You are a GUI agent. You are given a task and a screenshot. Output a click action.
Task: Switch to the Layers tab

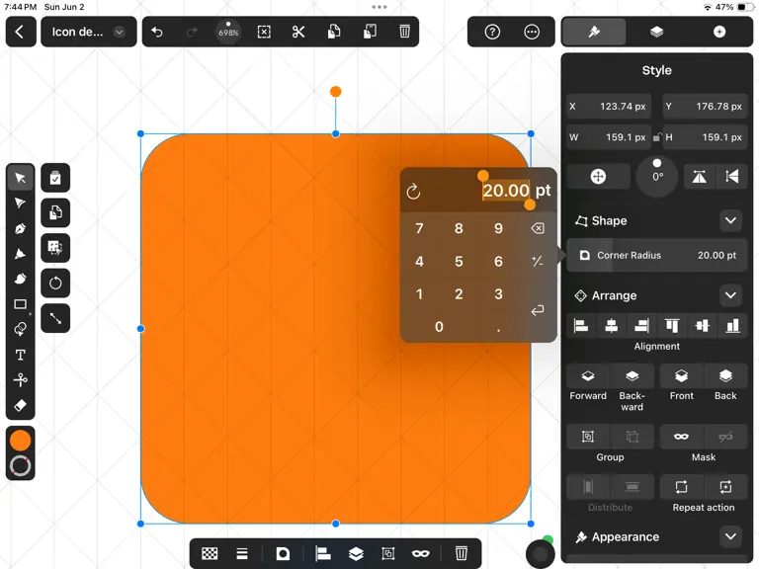click(x=656, y=32)
